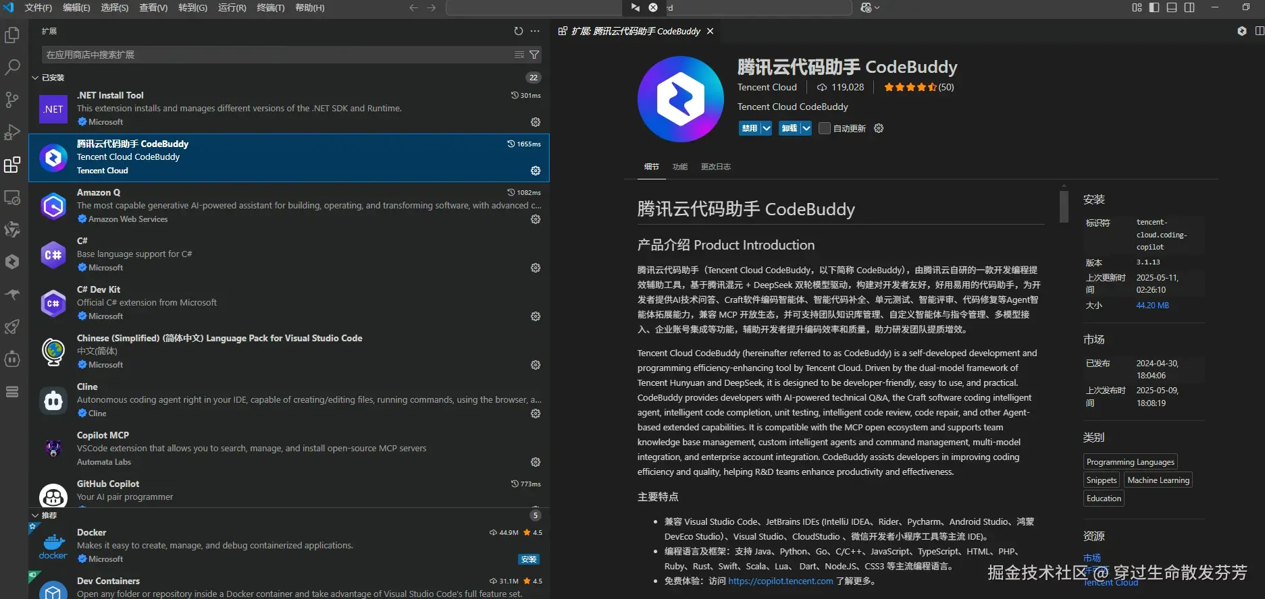Click the Disable extension button
1265x599 pixels.
(749, 128)
